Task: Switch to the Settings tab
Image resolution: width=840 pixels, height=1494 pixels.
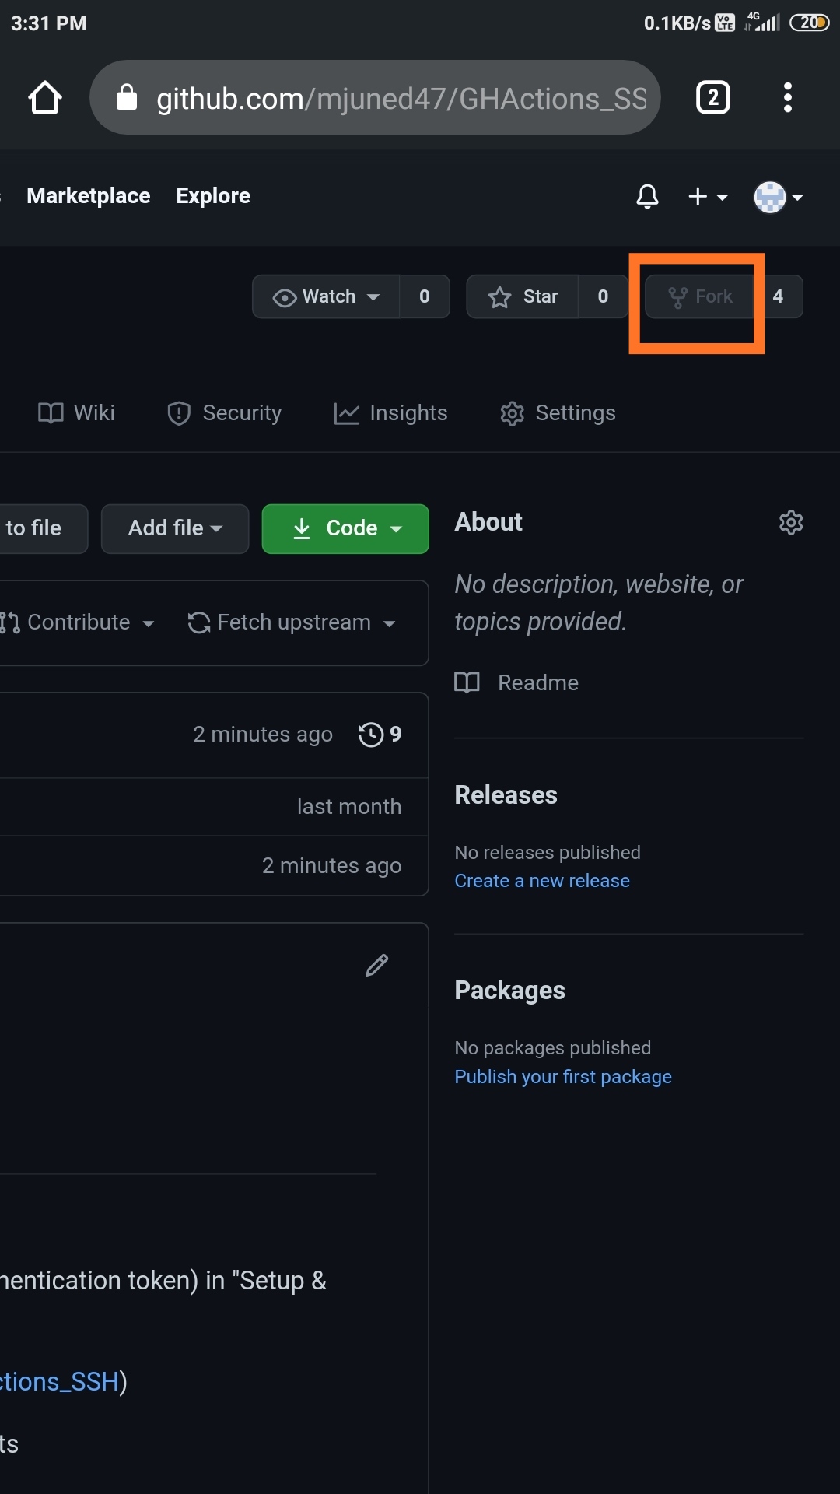Action: pyautogui.click(x=558, y=412)
